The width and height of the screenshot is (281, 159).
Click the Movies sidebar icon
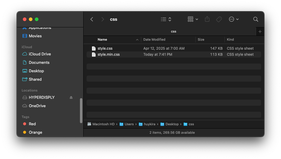[25, 36]
